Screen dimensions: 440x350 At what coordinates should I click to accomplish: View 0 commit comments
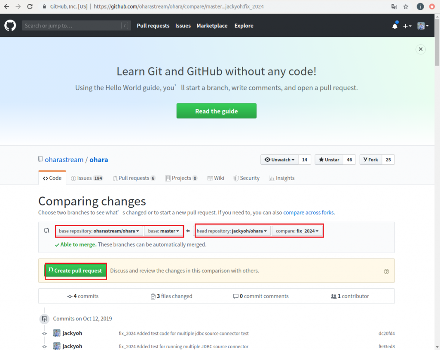click(x=261, y=296)
